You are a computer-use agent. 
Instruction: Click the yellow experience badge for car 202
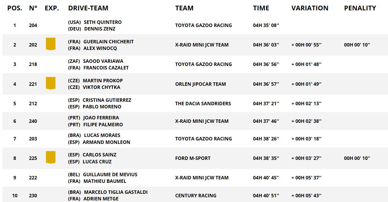(x=51, y=44)
